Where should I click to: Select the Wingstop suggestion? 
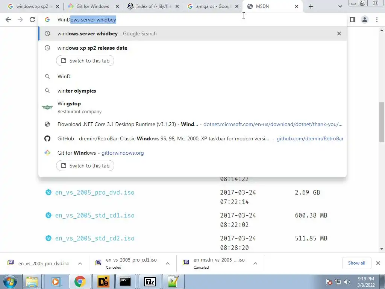tap(192, 107)
